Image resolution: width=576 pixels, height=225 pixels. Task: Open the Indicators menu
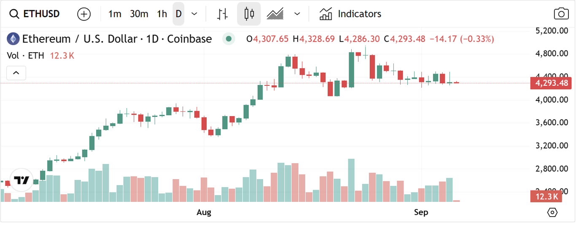tap(350, 14)
